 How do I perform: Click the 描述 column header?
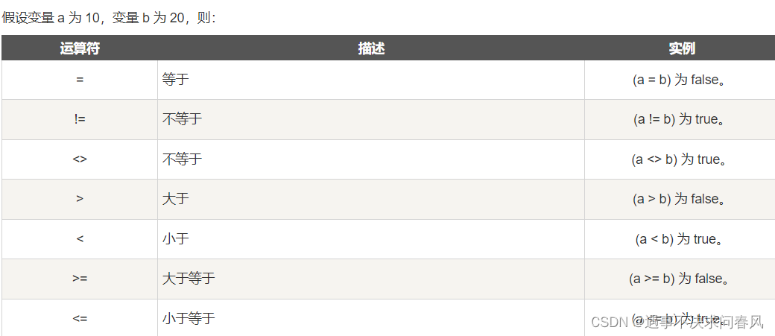[x=371, y=48]
